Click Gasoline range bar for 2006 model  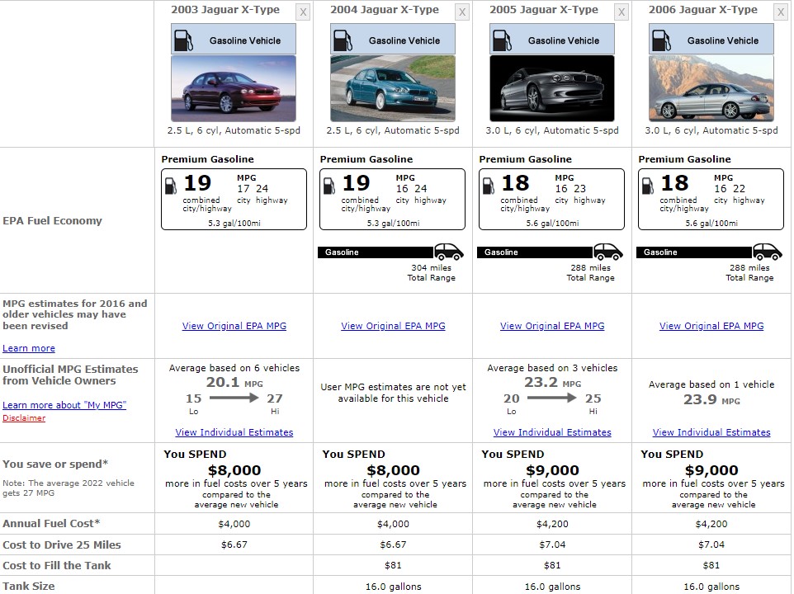click(x=694, y=252)
